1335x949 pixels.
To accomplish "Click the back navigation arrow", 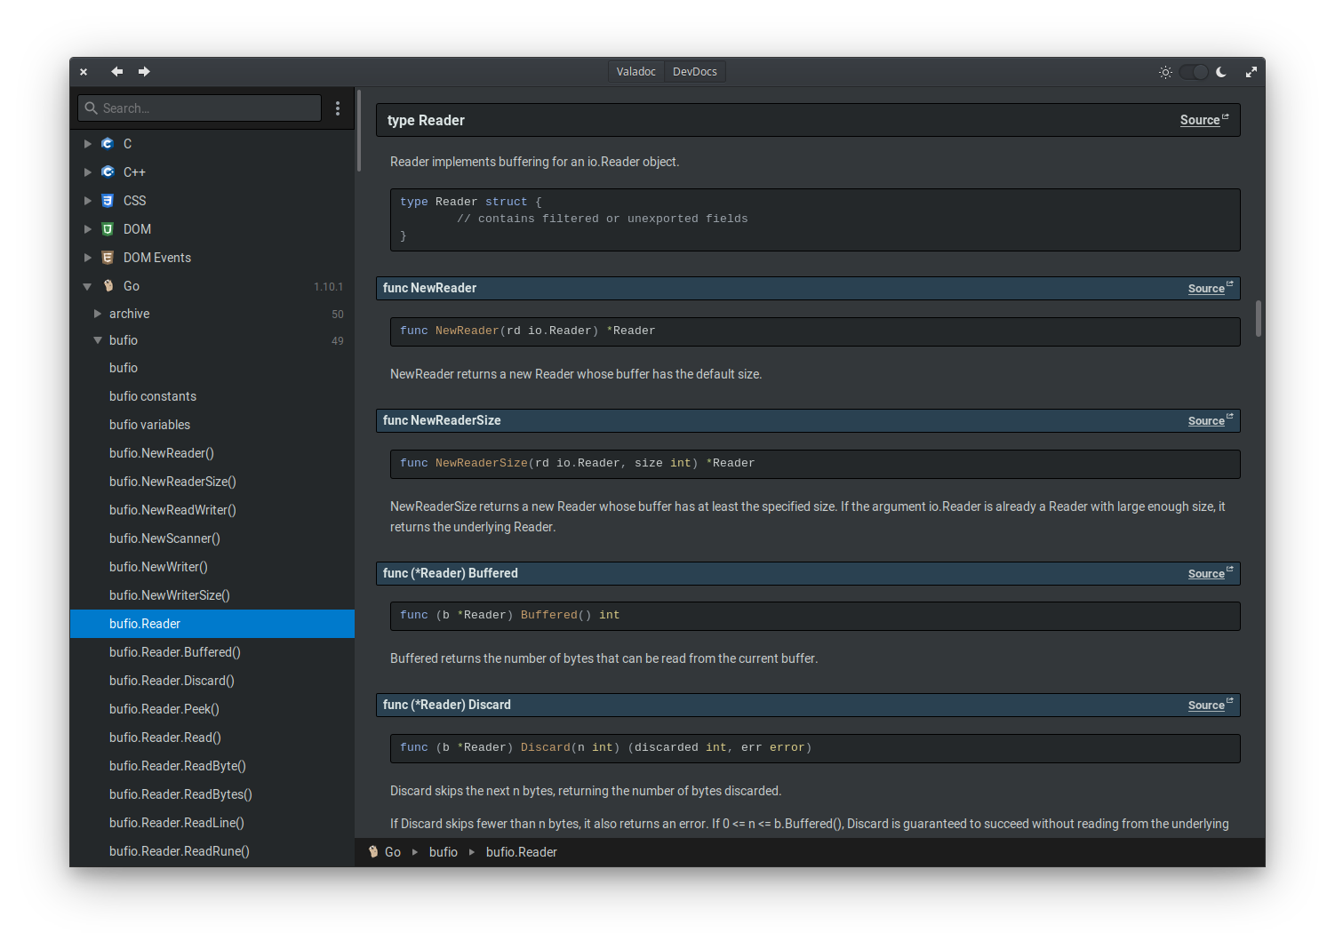I will pos(116,72).
